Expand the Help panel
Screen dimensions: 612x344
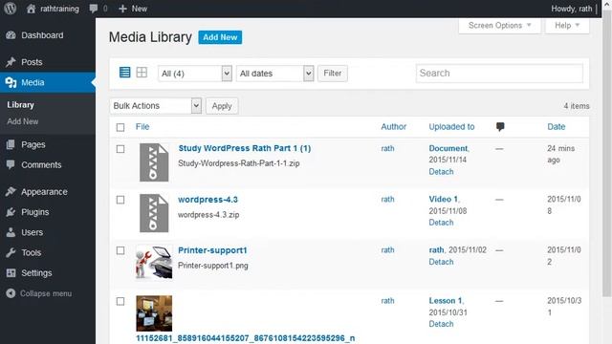pos(567,26)
